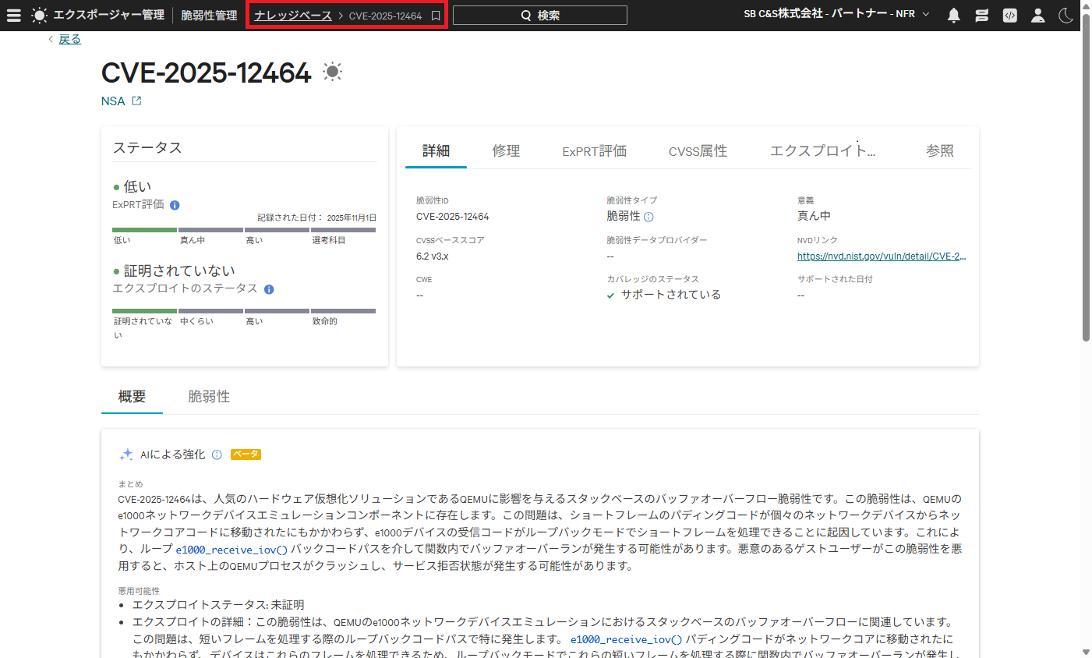This screenshot has width=1092, height=658.
Task: Bookmark this CVE-2025-12464 page
Action: pyautogui.click(x=436, y=16)
